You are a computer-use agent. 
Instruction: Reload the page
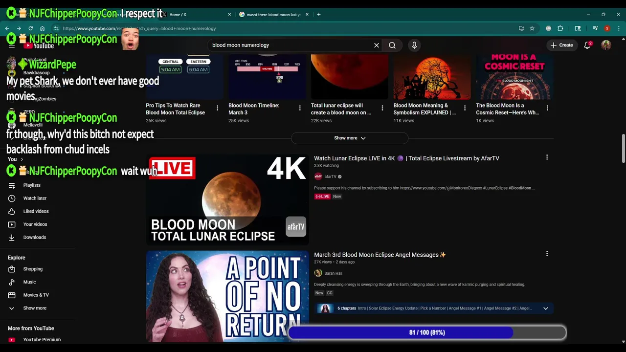30,28
